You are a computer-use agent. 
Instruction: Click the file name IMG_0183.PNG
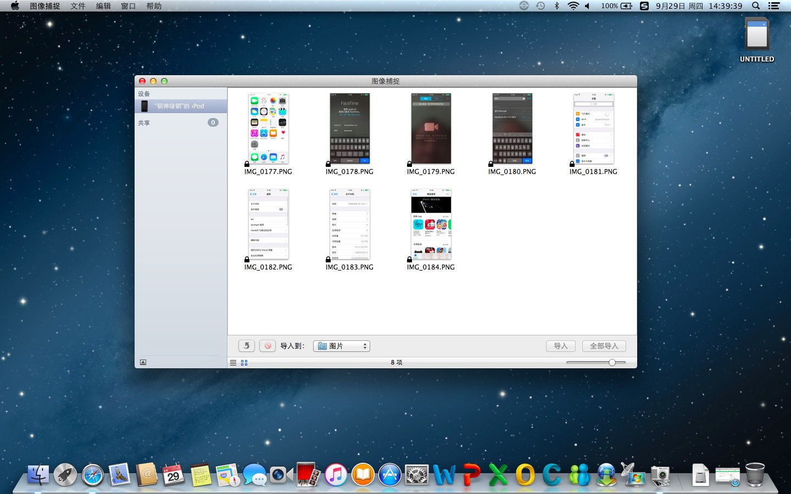point(349,267)
